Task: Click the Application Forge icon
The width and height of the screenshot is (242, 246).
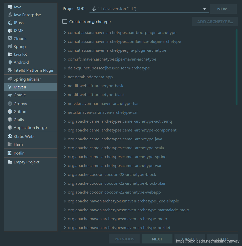Action: point(10,127)
